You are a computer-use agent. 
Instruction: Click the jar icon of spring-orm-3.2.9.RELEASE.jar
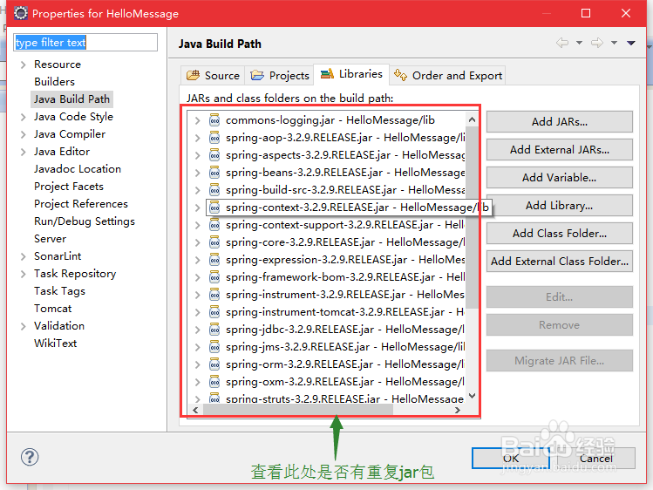pos(214,364)
